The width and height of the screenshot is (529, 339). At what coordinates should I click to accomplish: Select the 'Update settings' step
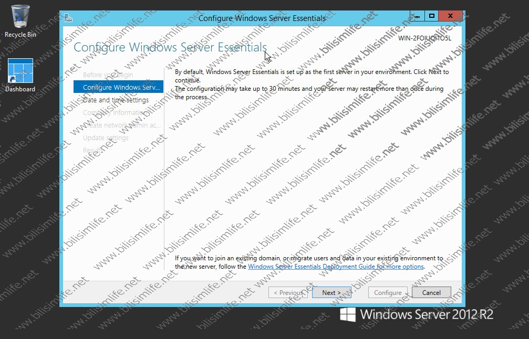tap(106, 138)
